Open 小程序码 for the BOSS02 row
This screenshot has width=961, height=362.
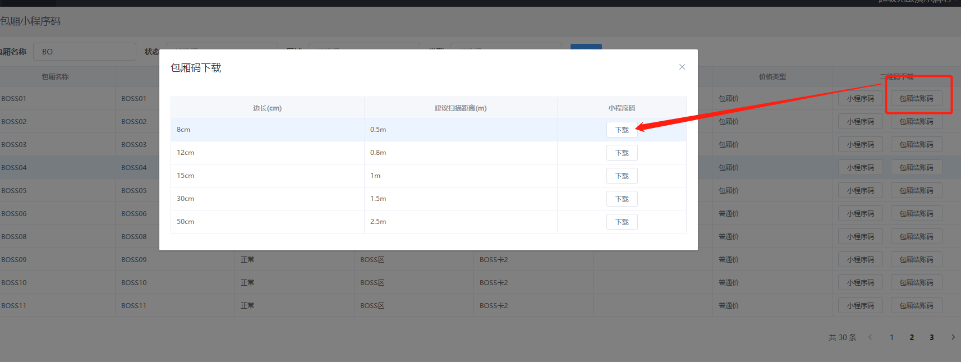pos(861,121)
